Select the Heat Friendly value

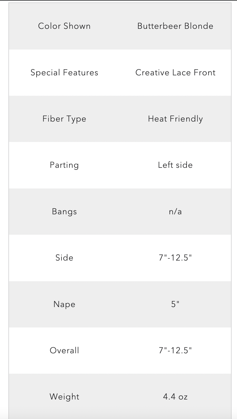coord(175,119)
